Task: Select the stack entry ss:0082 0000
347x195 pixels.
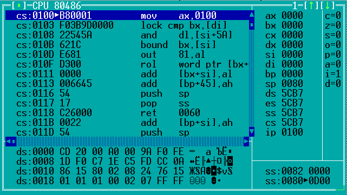Action: [x=298, y=171]
